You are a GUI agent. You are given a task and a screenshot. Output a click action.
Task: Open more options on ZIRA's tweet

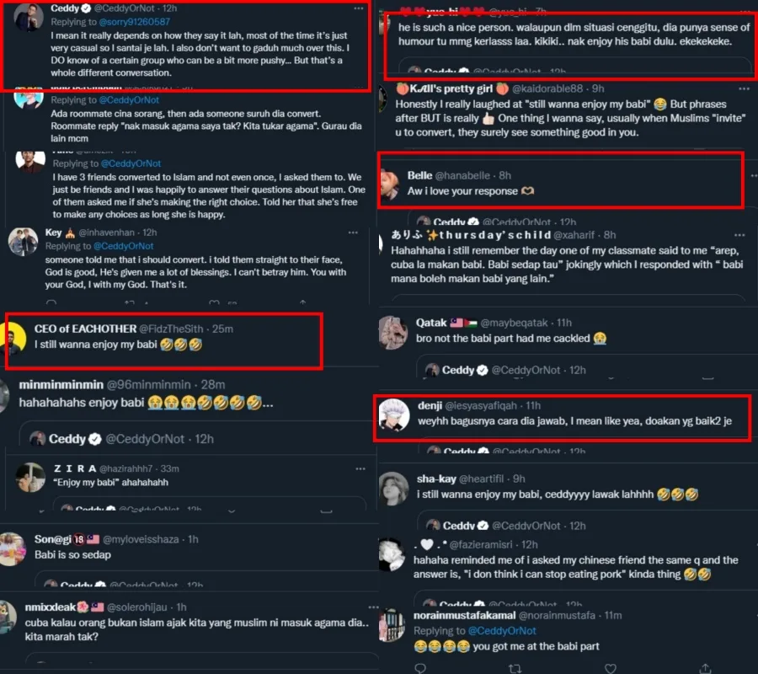tap(360, 468)
